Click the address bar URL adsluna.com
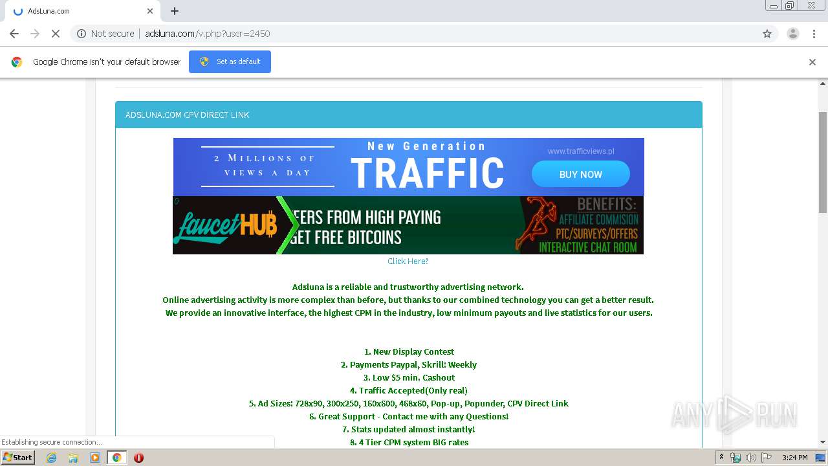Image resolution: width=828 pixels, height=466 pixels. (207, 34)
